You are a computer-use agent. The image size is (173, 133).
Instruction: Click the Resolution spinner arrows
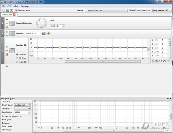[29, 112]
